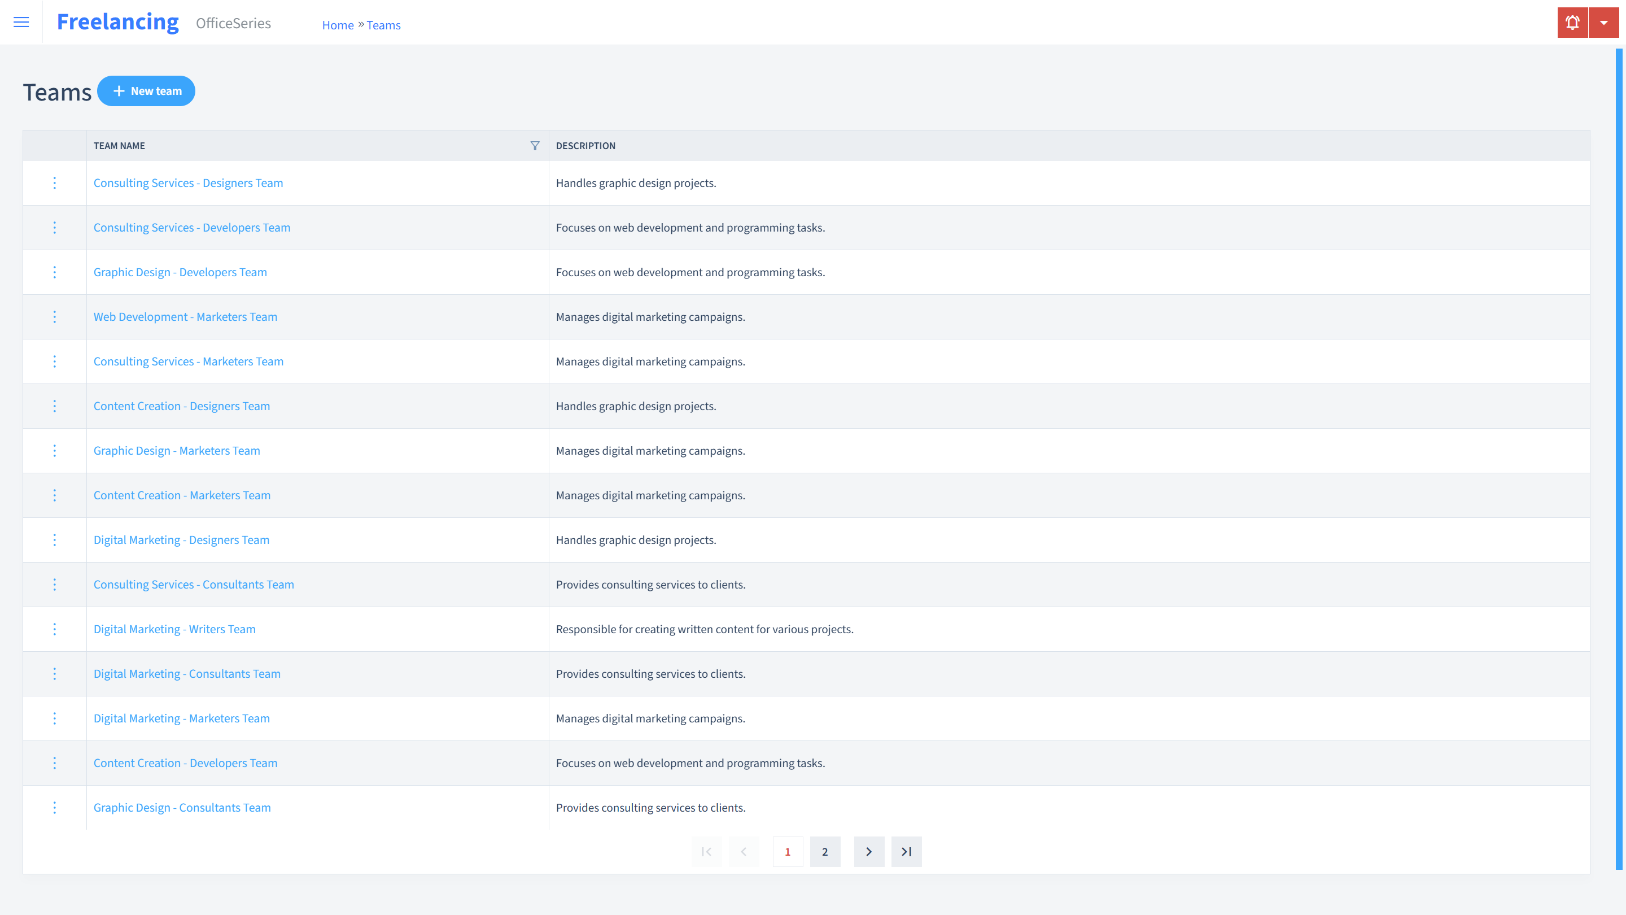Click the next page navigation arrow
This screenshot has height=915, width=1626.
[869, 851]
